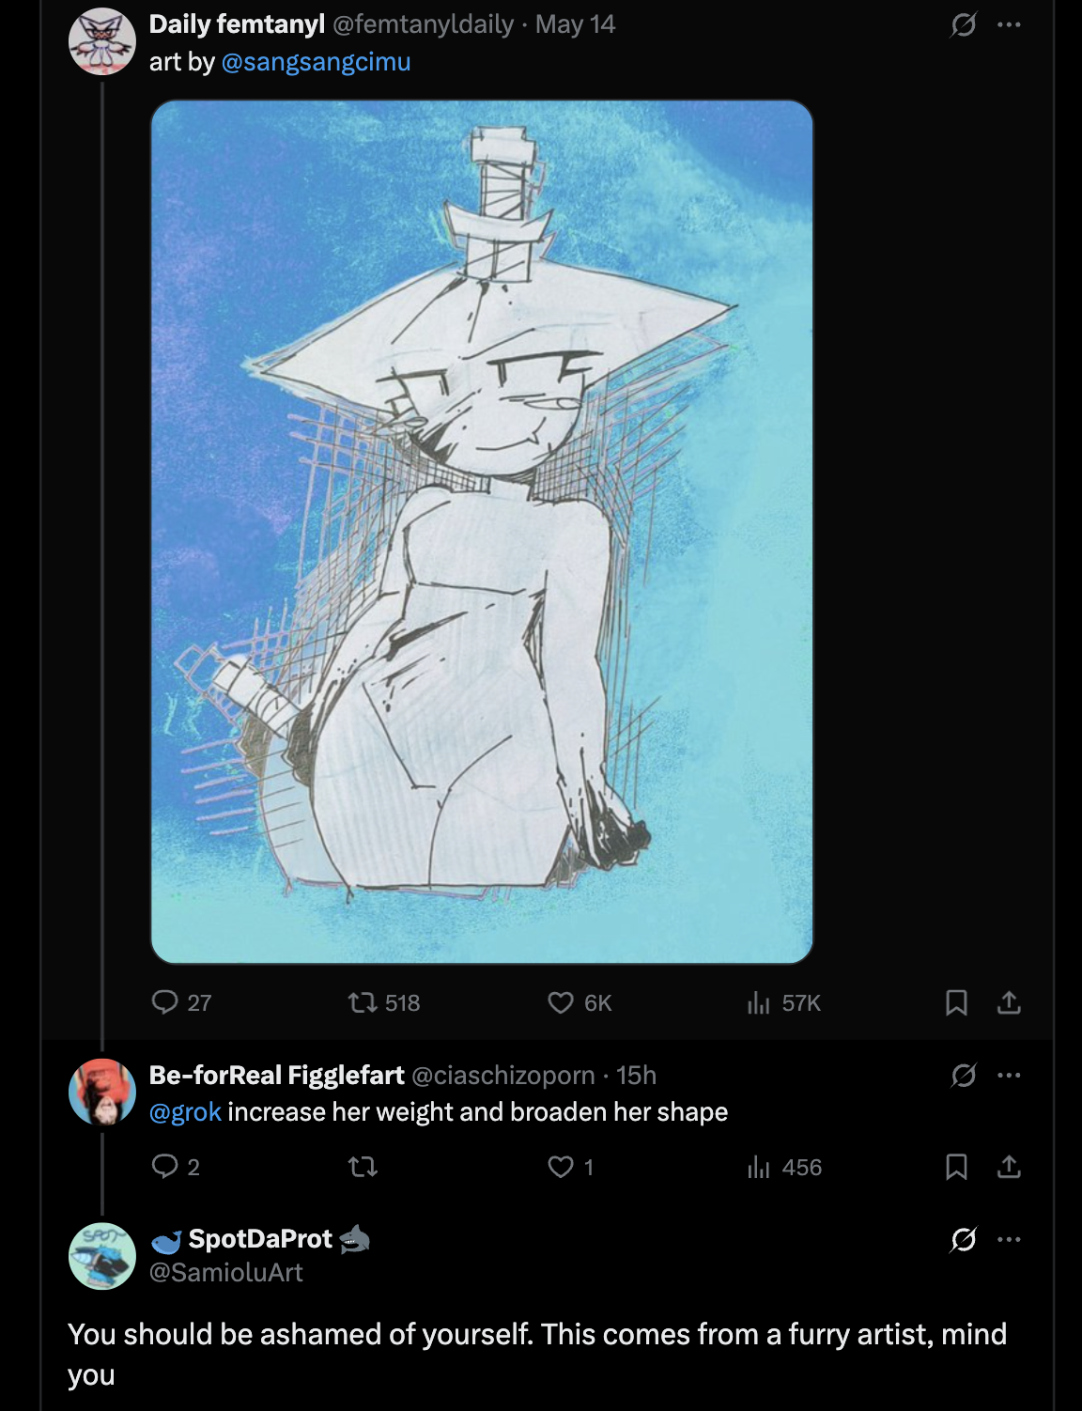Reply to the Daily femtanyl post
The image size is (1082, 1411).
165,1002
